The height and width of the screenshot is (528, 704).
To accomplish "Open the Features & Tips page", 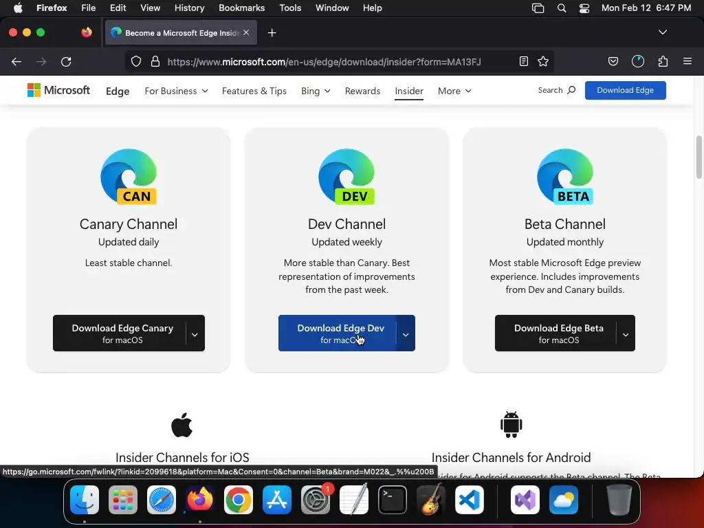I will (x=254, y=91).
